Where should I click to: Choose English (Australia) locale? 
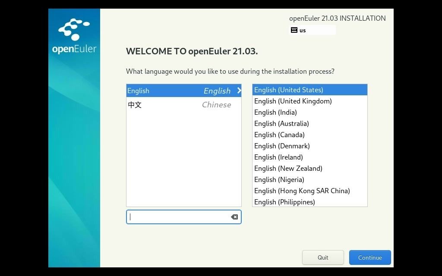(x=310, y=123)
